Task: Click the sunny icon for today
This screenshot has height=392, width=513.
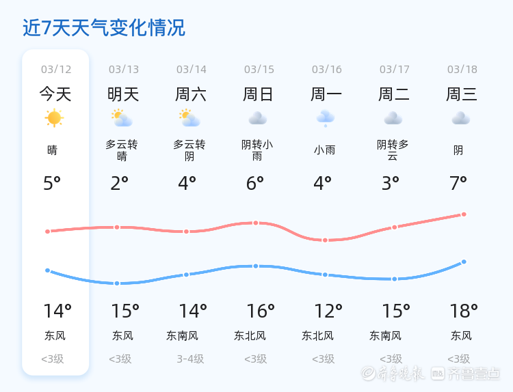Action: [54, 118]
